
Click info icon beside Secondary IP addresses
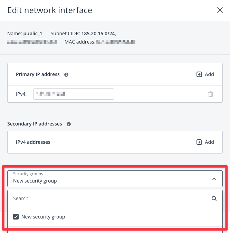coord(69,124)
